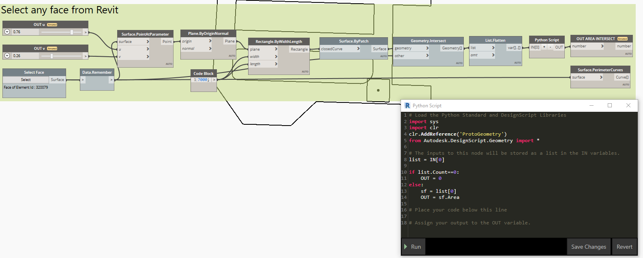Remove an input with Python Script minus button
Image resolution: width=643 pixels, height=258 pixels.
point(550,47)
